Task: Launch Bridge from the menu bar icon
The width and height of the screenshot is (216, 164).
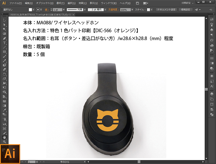Action: coord(137,3)
